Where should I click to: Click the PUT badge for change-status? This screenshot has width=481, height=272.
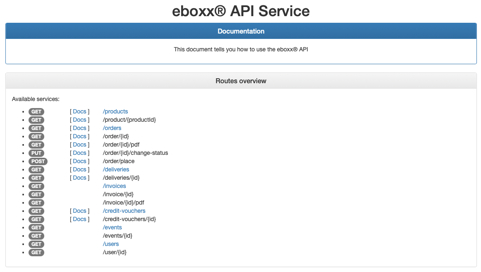click(36, 153)
